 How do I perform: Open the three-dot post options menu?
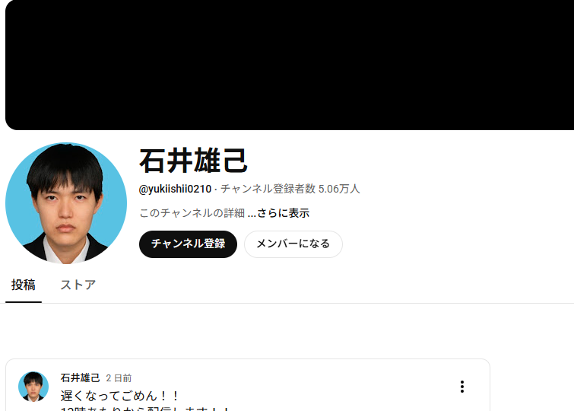click(x=462, y=387)
